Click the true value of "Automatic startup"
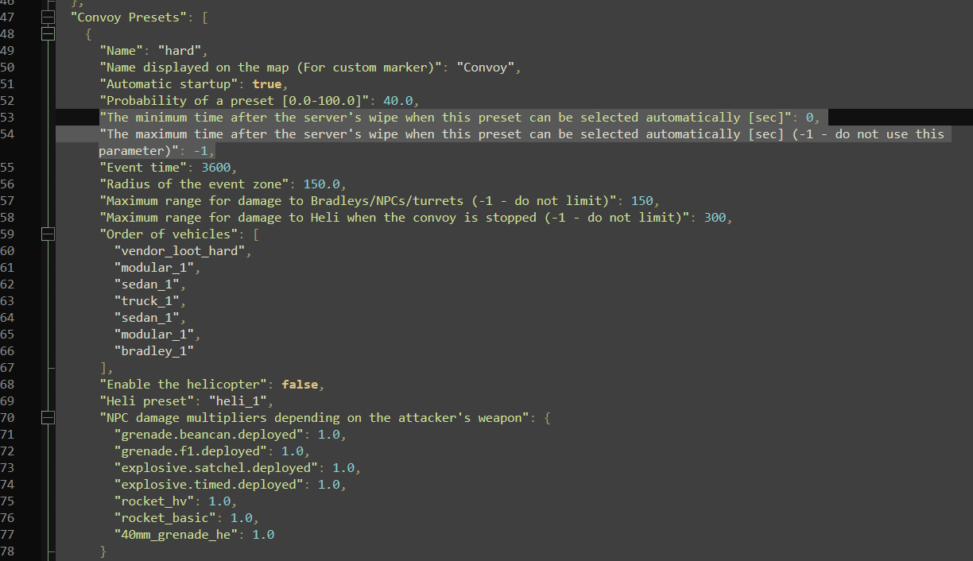The image size is (973, 561). tap(267, 83)
